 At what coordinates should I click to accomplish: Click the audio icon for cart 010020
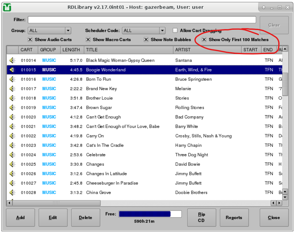click(x=12, y=117)
